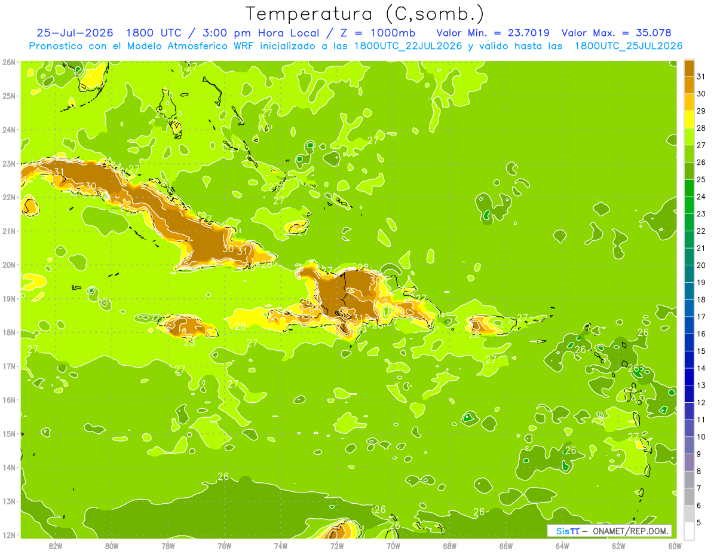Click legend value 10
Screen dimensions: 717x554
point(701,437)
